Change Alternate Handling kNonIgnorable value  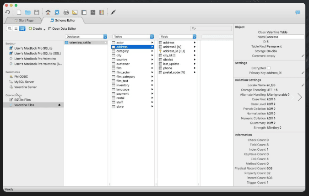tap(278, 95)
